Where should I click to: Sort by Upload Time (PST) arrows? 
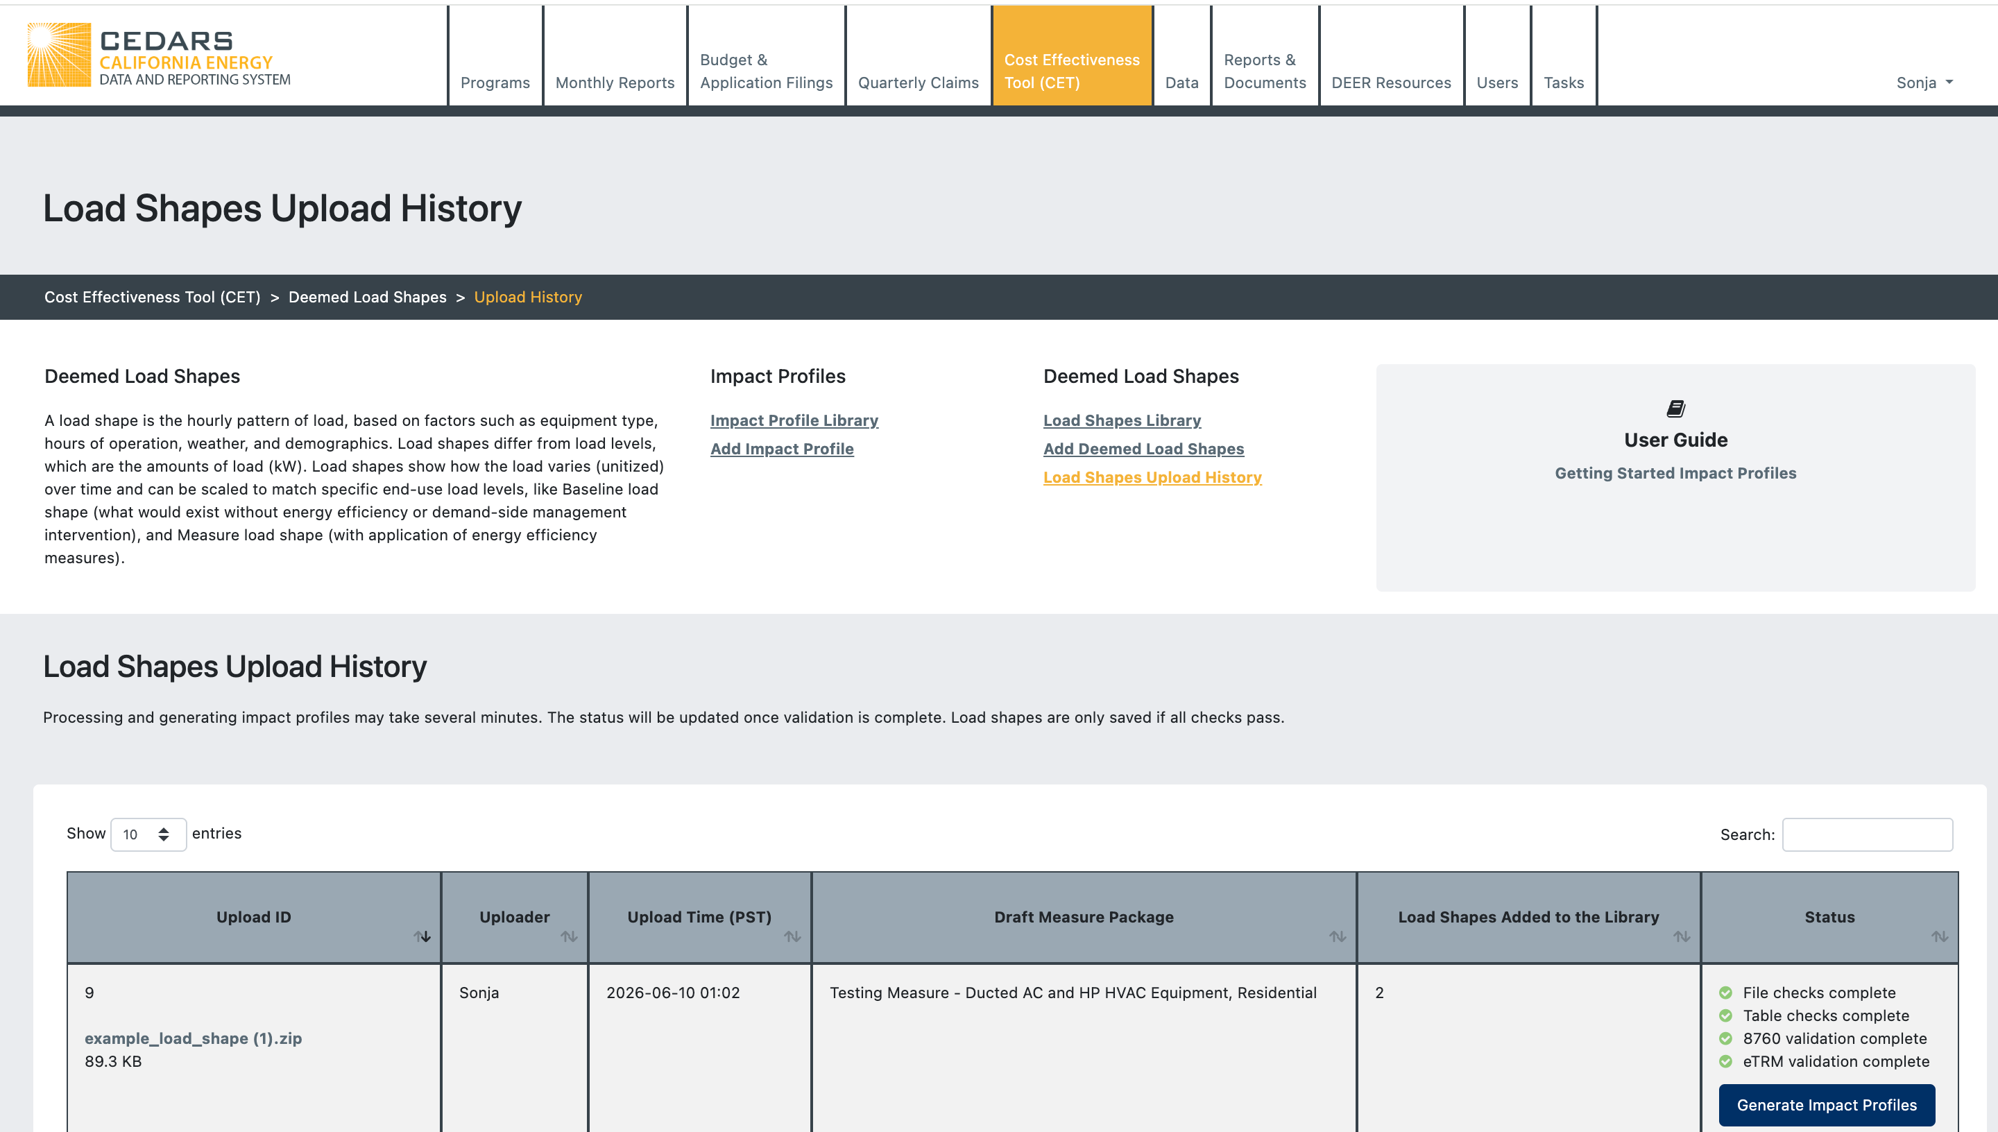[792, 936]
